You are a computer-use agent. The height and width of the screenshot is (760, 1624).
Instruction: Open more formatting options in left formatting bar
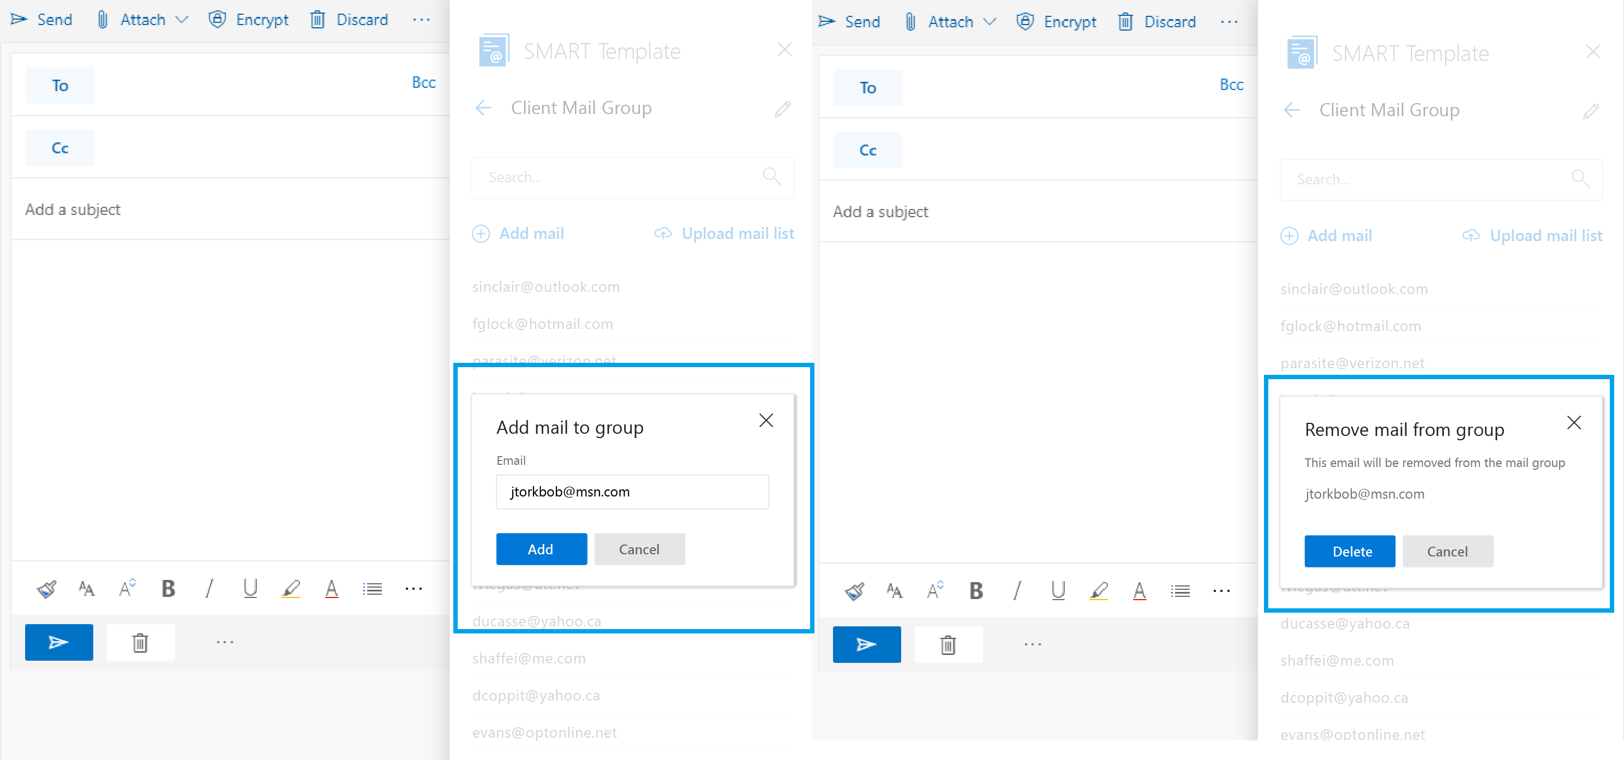414,589
